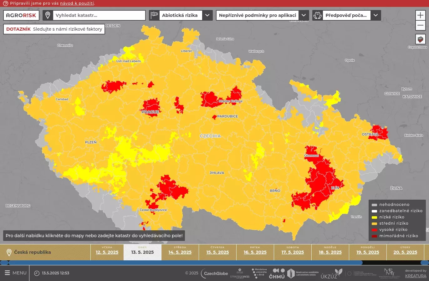This screenshot has height=281, width=429.
Task: Expand Nepříznivé podmínky pro aplikaci dropdown
Action: click(304, 15)
